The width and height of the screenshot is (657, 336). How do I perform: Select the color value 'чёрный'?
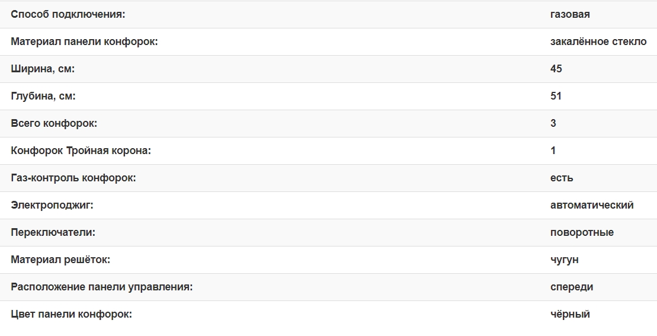[x=570, y=314]
